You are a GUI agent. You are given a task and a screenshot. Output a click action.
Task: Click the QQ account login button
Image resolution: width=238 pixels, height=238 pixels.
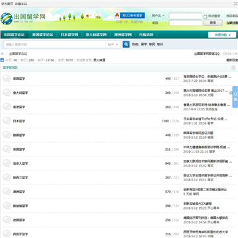(130, 15)
